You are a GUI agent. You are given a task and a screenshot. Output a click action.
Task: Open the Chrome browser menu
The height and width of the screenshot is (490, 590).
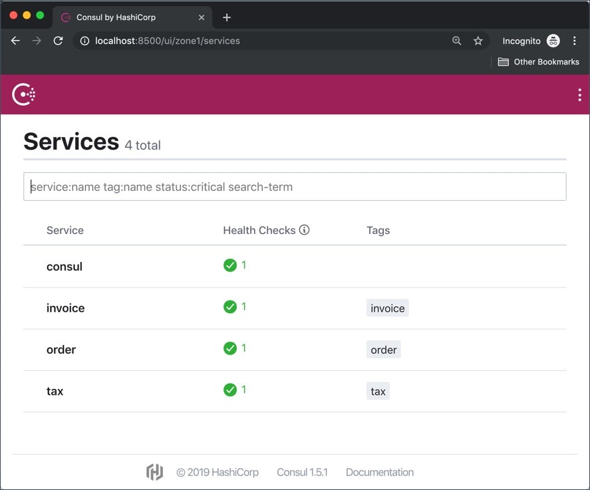575,41
